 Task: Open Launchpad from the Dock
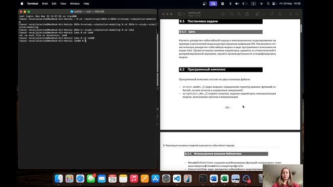pos(69,179)
